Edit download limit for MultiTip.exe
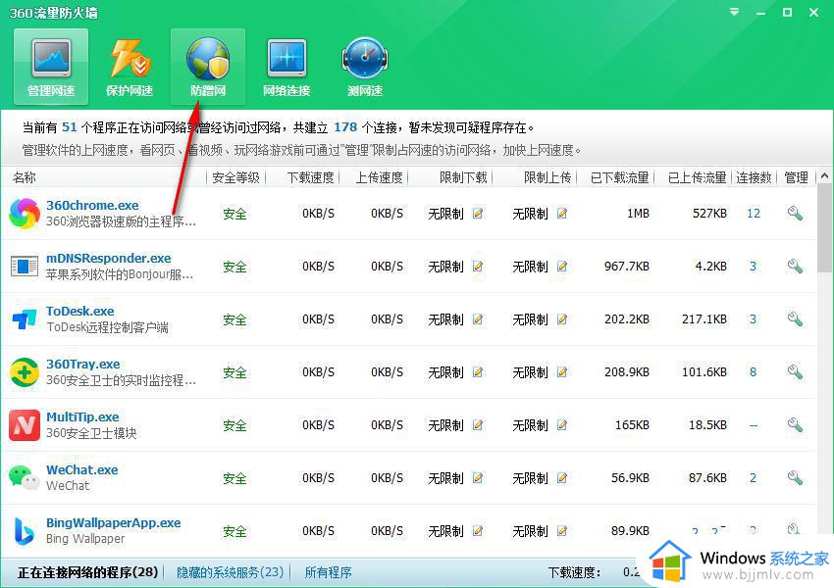This screenshot has width=834, height=588. click(478, 425)
